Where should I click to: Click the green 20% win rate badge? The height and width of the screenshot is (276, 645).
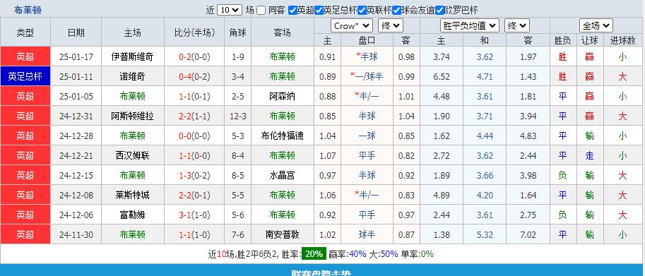(314, 254)
